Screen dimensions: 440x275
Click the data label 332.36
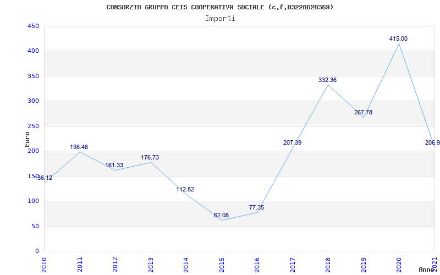click(327, 80)
